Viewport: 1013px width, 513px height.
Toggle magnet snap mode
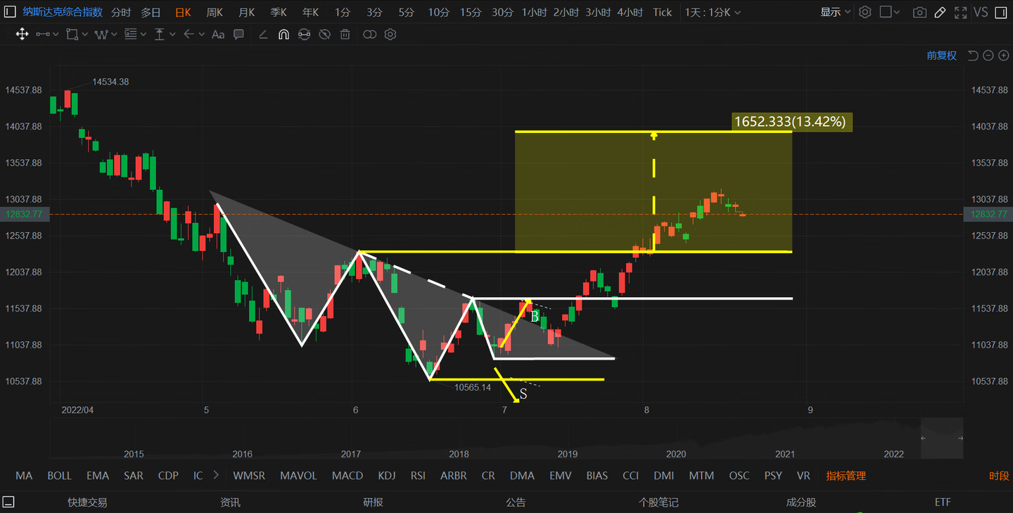point(283,34)
